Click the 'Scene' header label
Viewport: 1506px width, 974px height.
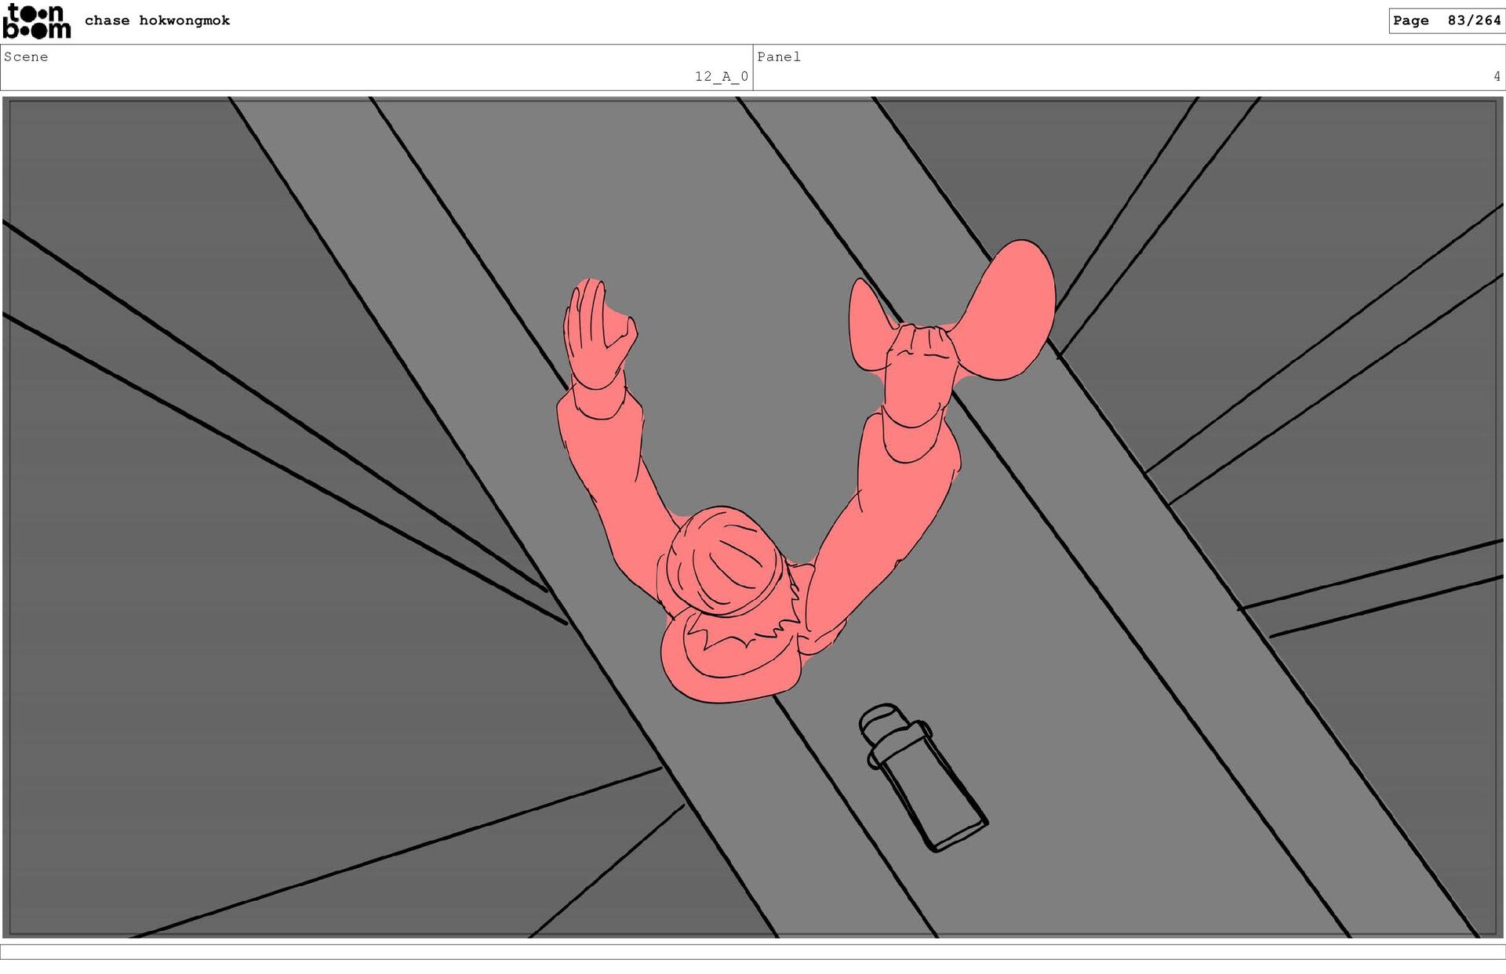(26, 56)
